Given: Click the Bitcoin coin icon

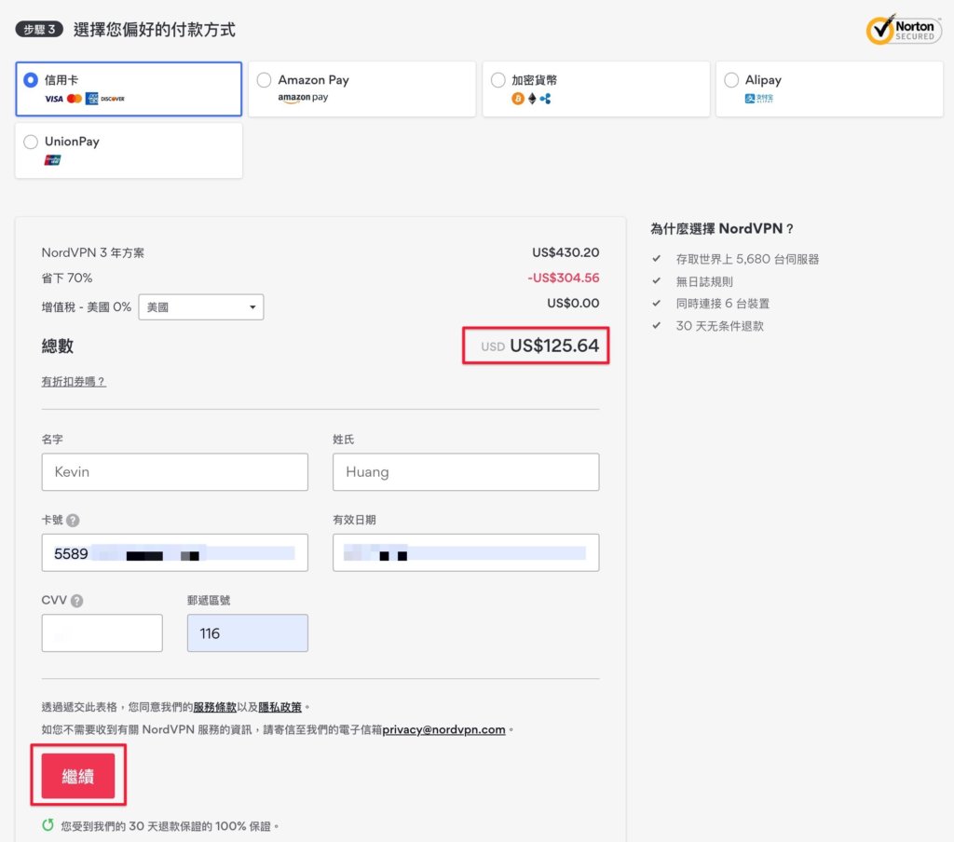Looking at the screenshot, I should [518, 99].
